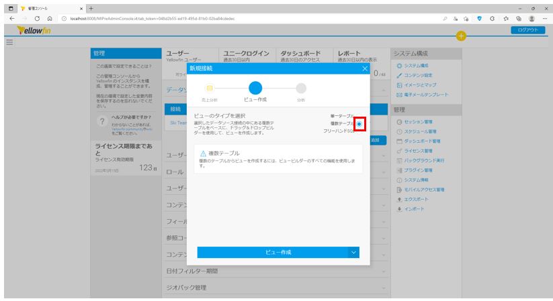Expand the 参照コー section chevron
Image resolution: width=553 pixels, height=301 pixels.
tap(384, 239)
